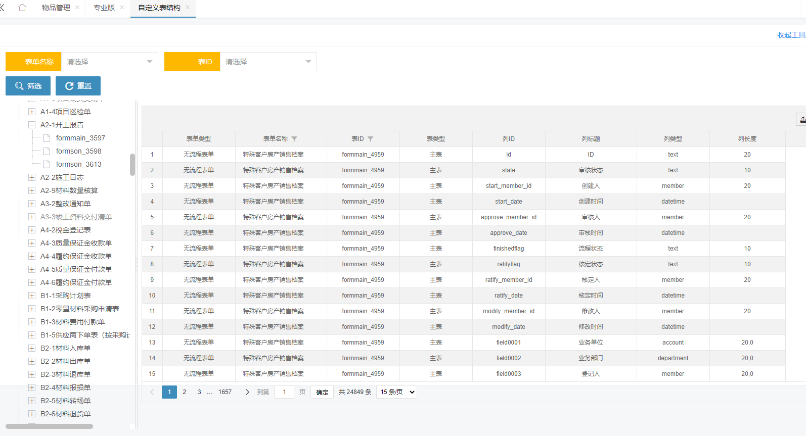Click the field0002 cell

point(509,358)
